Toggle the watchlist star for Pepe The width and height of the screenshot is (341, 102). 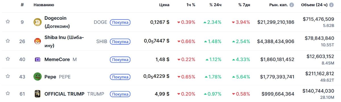pyautogui.click(x=8, y=76)
